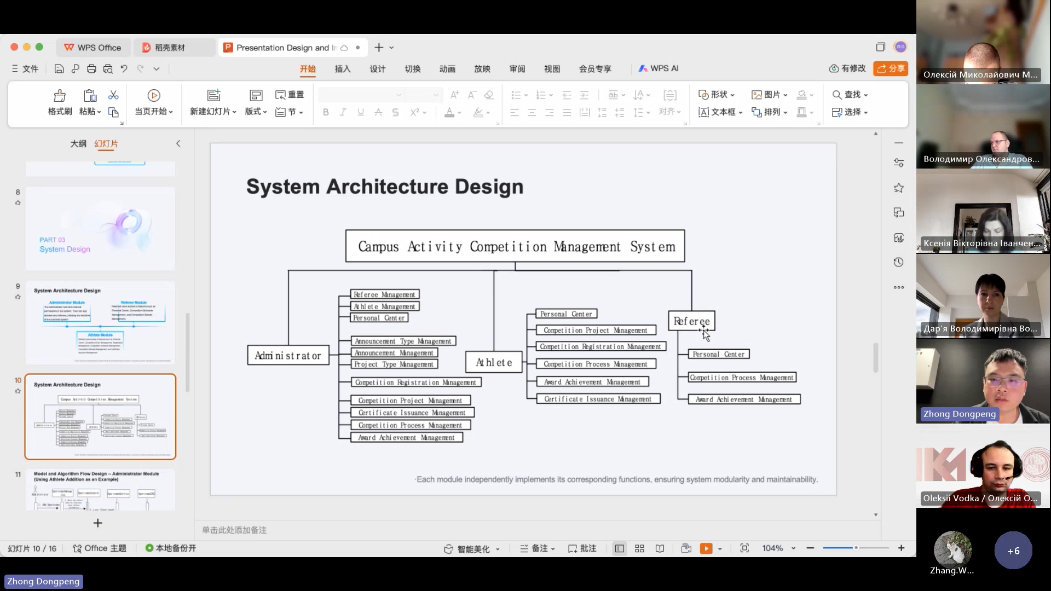Click the zoom slider in status bar
The image size is (1051, 591).
pyautogui.click(x=855, y=548)
